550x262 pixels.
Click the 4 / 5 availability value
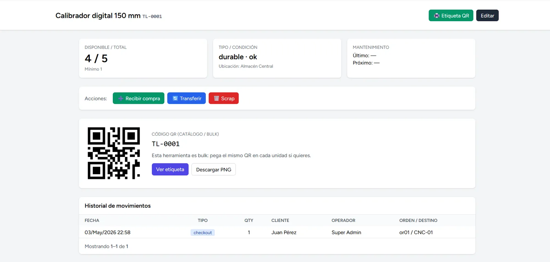96,59
